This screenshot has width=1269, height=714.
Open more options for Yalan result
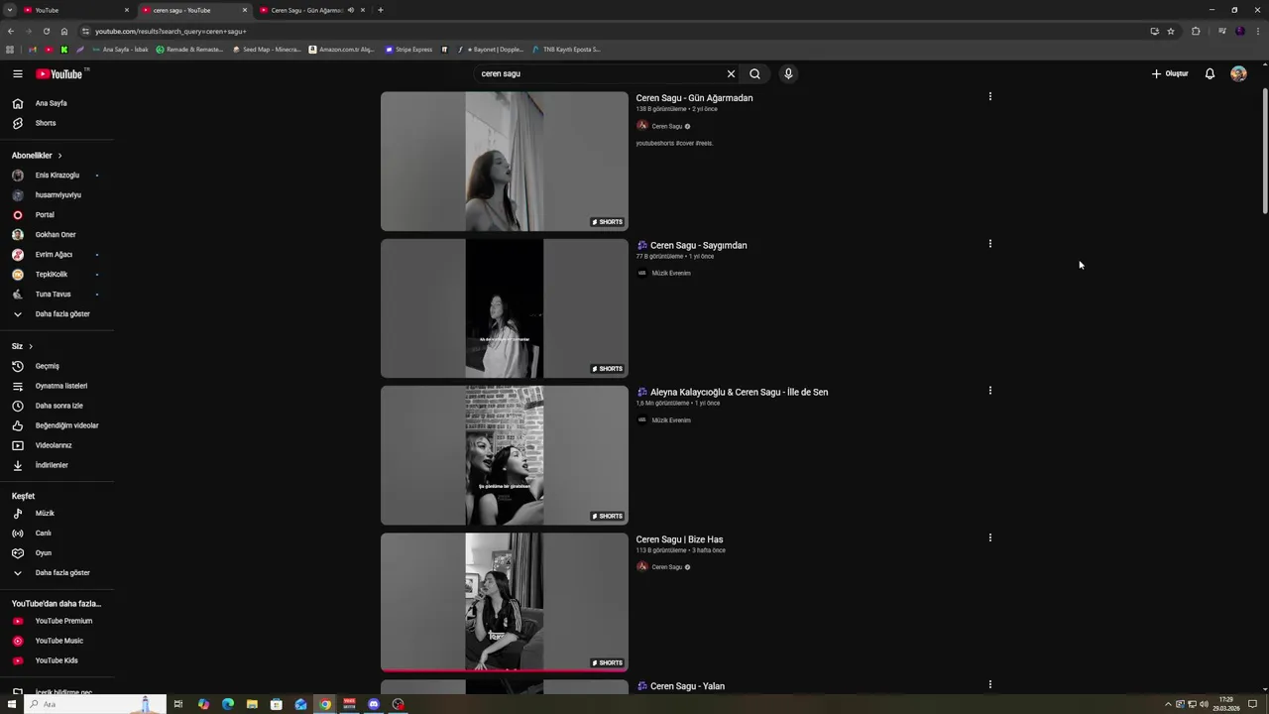pyautogui.click(x=989, y=684)
